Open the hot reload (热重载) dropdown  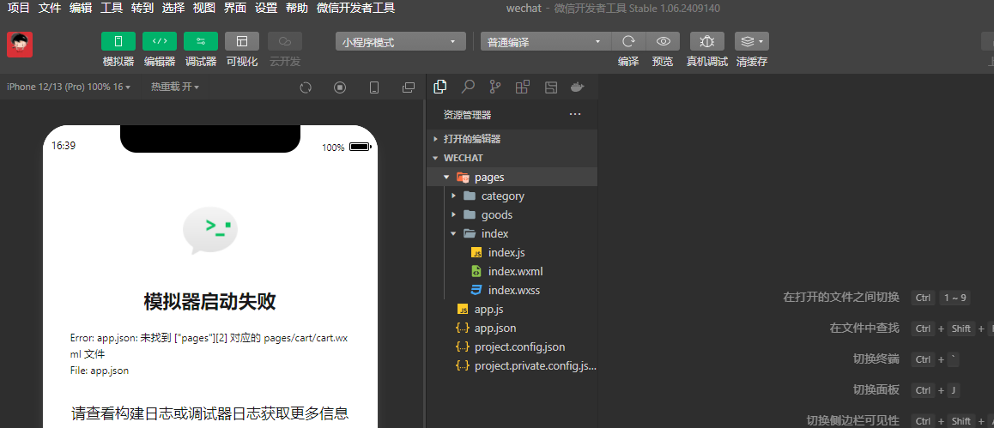tap(175, 87)
